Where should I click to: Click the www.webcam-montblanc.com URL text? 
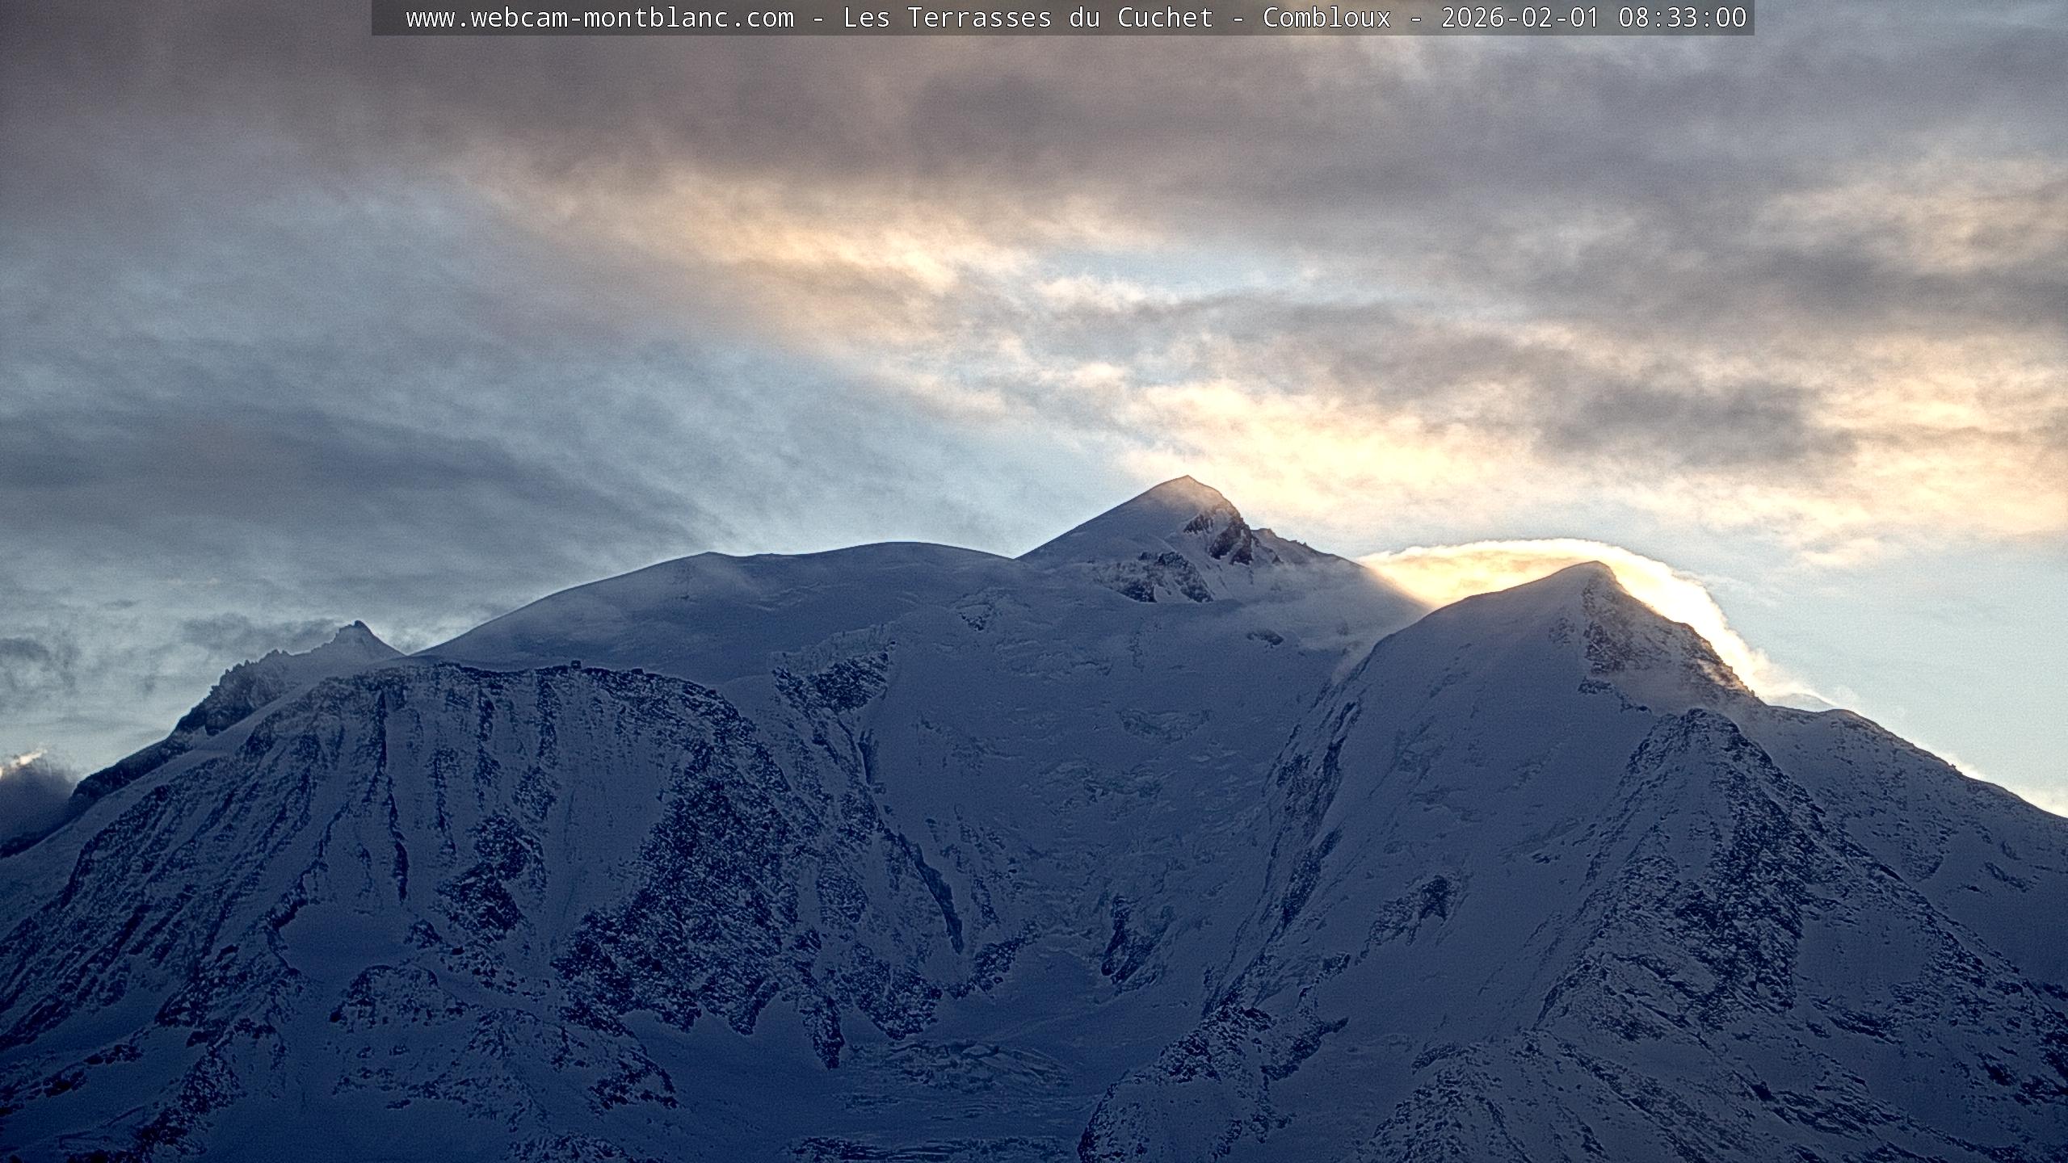click(x=599, y=18)
